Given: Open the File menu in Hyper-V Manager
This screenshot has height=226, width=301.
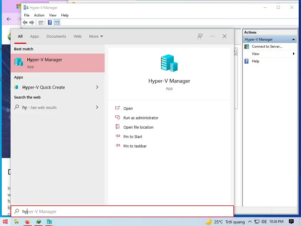Looking at the screenshot, I should tap(27, 15).
